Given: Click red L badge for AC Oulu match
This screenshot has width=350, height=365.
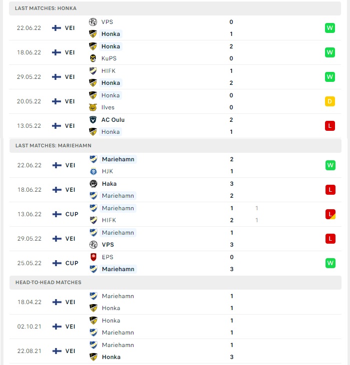Looking at the screenshot, I should 329,126.
